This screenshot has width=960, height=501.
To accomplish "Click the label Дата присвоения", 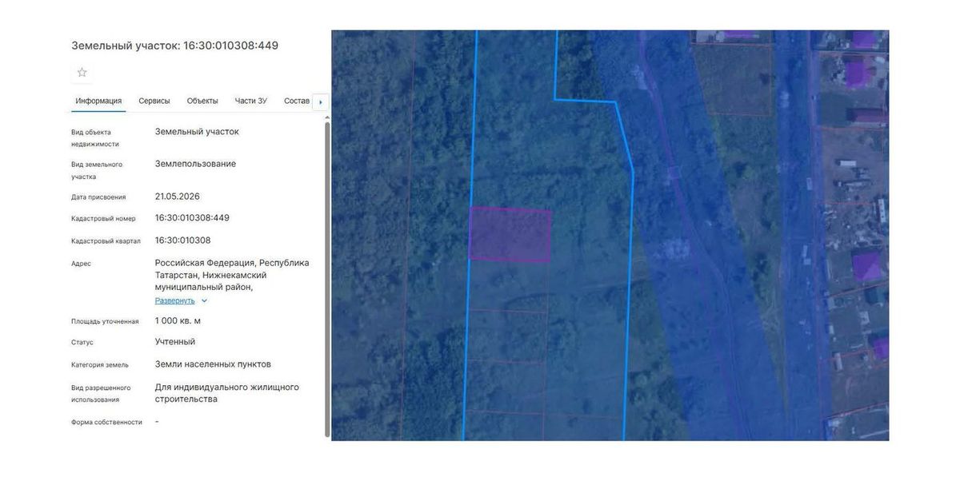I will 98,197.
